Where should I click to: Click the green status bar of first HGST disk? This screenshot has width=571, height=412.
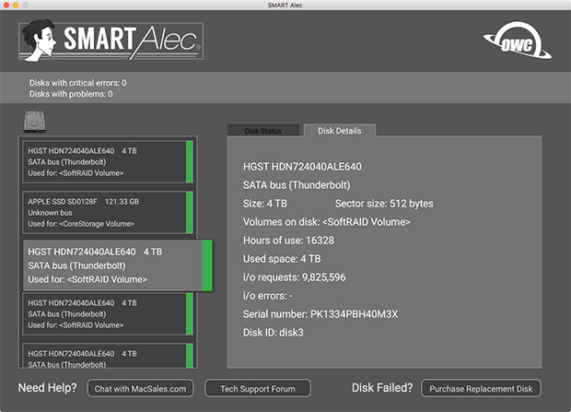tap(190, 162)
